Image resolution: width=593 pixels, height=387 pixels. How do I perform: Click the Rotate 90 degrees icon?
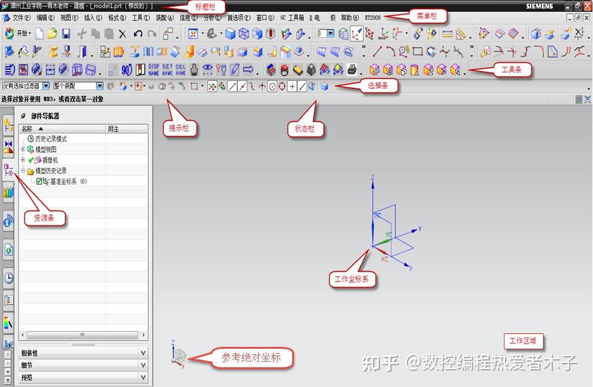click(127, 70)
